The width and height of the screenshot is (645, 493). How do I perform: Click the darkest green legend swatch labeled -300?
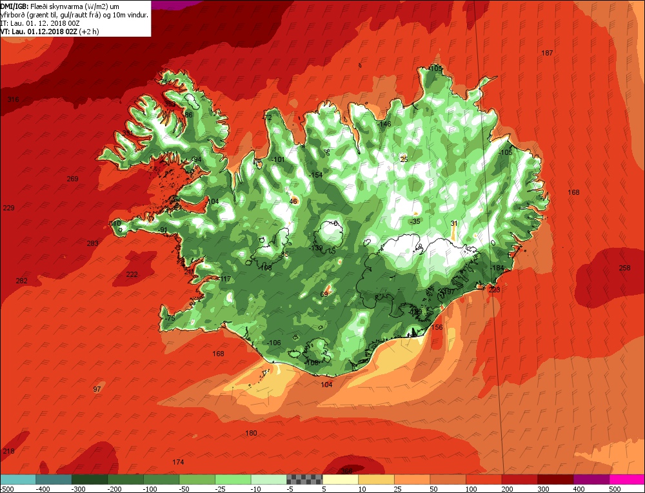tap(90, 479)
